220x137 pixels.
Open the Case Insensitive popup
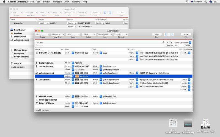(183, 42)
